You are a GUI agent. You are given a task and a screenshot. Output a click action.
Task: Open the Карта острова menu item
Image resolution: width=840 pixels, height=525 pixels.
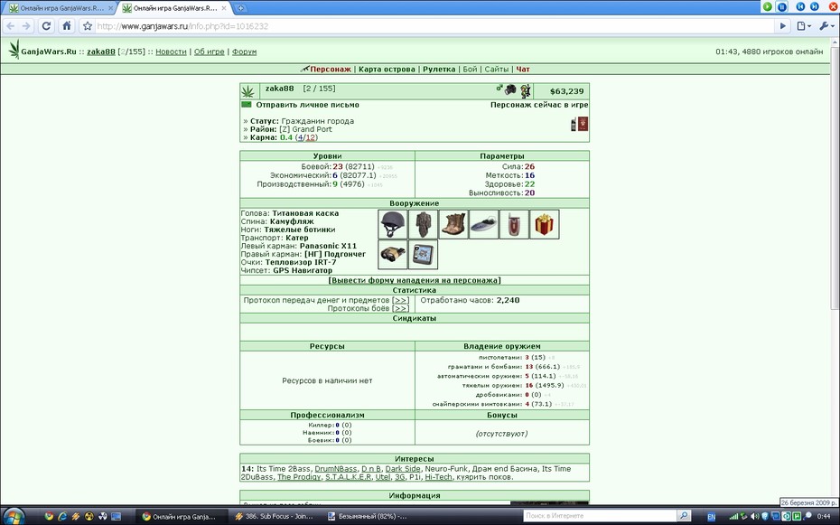pyautogui.click(x=387, y=69)
